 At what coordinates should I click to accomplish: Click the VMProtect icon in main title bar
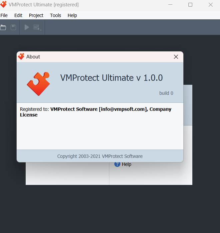(4, 5)
